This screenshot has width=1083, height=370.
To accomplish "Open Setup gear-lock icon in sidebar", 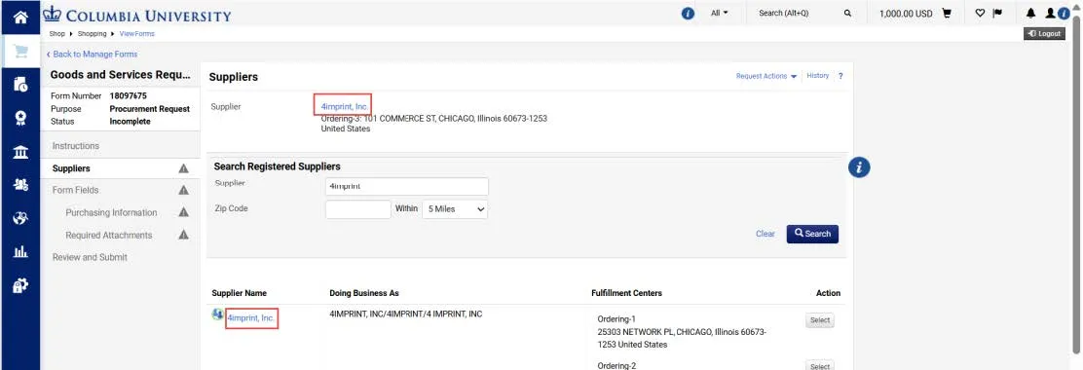I will click(x=20, y=285).
